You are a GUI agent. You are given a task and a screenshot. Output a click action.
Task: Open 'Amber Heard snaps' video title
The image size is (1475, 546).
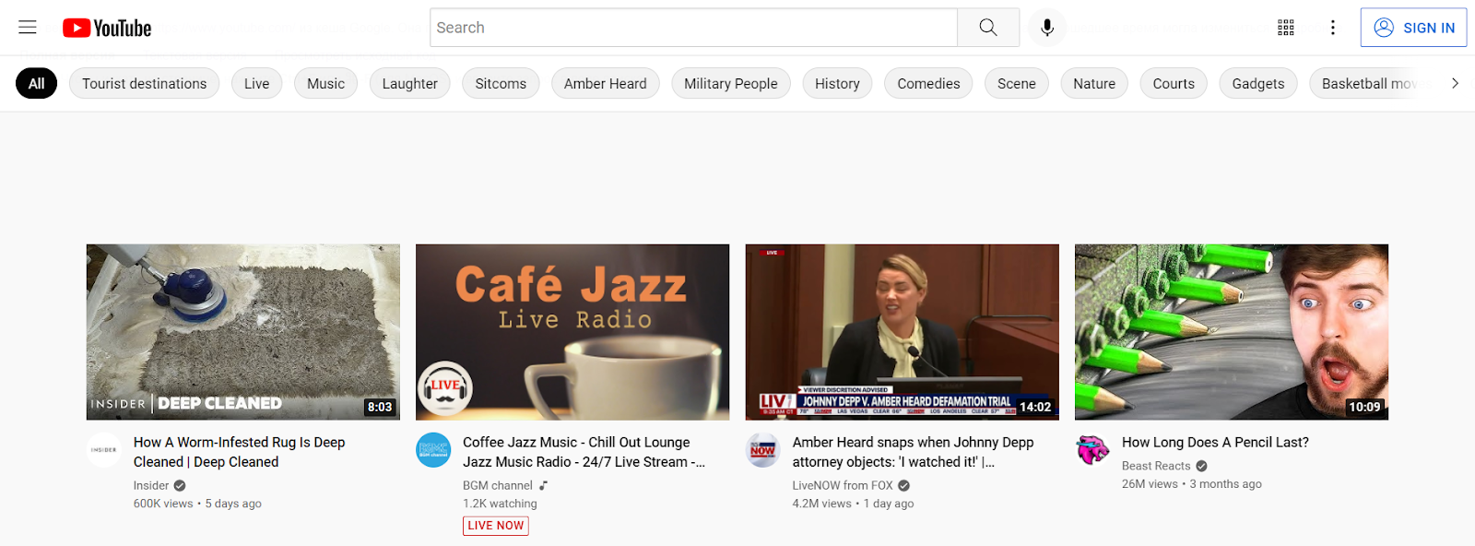pyautogui.click(x=913, y=452)
